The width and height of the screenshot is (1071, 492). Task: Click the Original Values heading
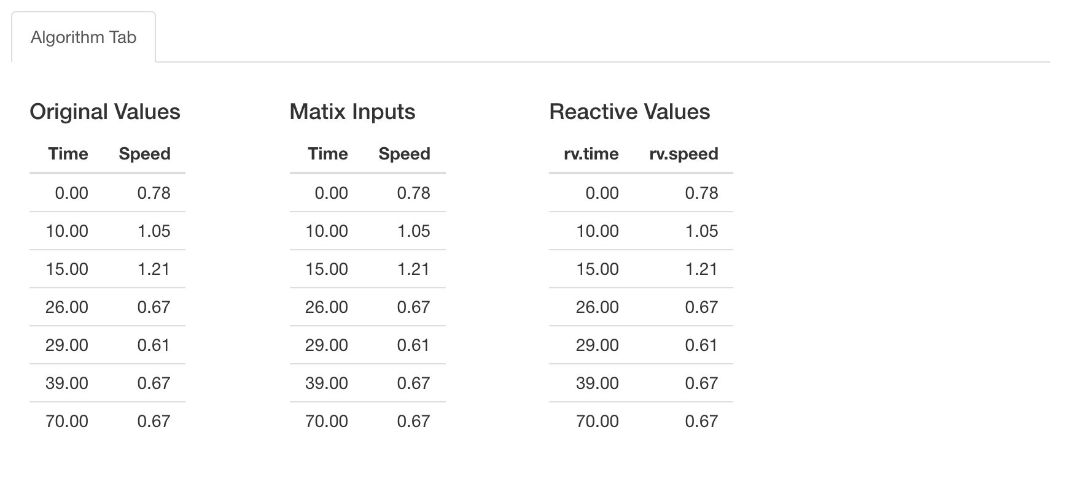pyautogui.click(x=105, y=112)
